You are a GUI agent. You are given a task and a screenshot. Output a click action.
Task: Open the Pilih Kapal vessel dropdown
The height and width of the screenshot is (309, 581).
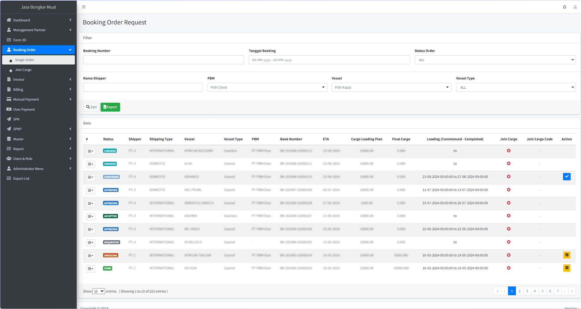392,87
